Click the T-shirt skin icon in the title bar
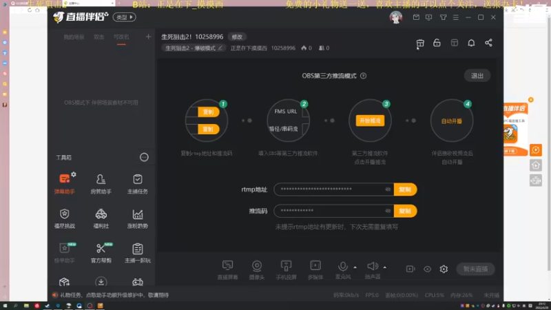 [x=443, y=17]
